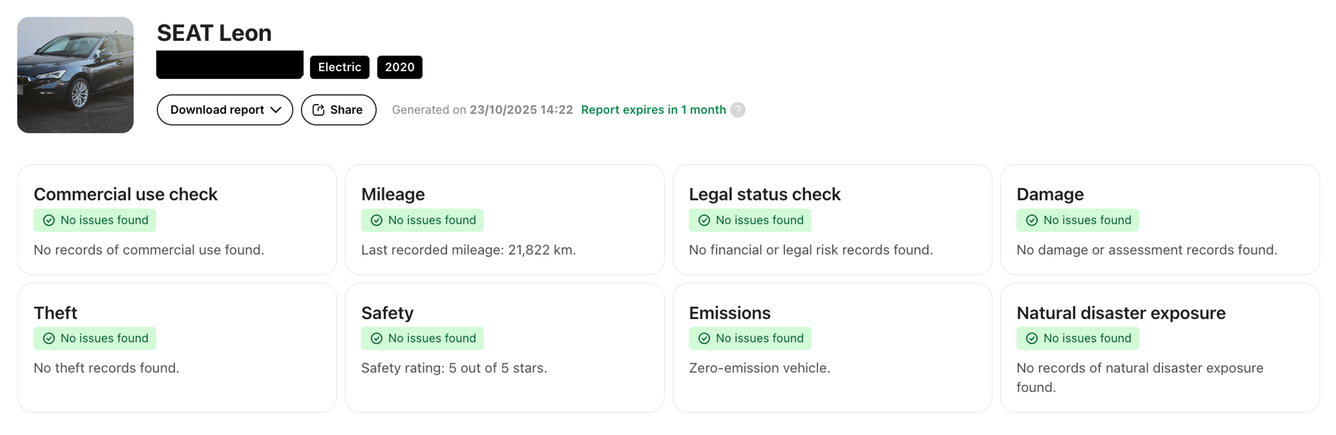The height and width of the screenshot is (435, 1336).
Task: Click the checkmark icon under Damage
Action: (x=1032, y=221)
